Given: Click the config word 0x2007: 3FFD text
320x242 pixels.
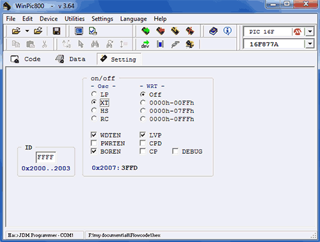Looking at the screenshot, I should pyautogui.click(x=115, y=168).
